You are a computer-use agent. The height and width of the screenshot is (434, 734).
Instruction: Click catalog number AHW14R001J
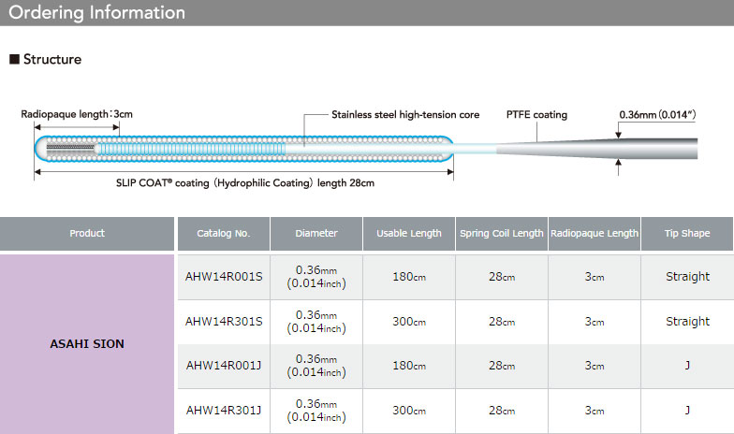(x=224, y=366)
